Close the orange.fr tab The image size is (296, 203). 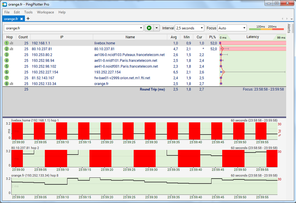coord(22,19)
